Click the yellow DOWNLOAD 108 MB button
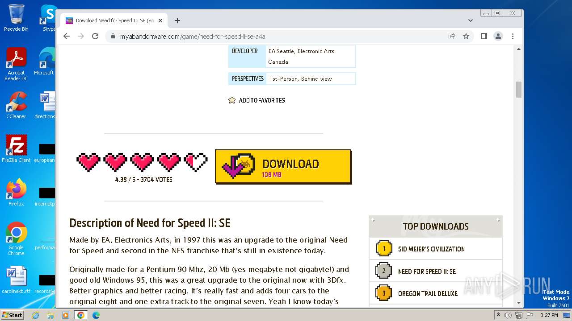Image resolution: width=572 pixels, height=321 pixels. (283, 167)
